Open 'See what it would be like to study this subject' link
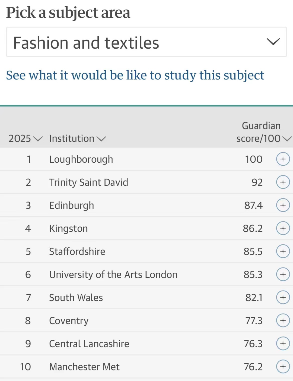 (135, 75)
